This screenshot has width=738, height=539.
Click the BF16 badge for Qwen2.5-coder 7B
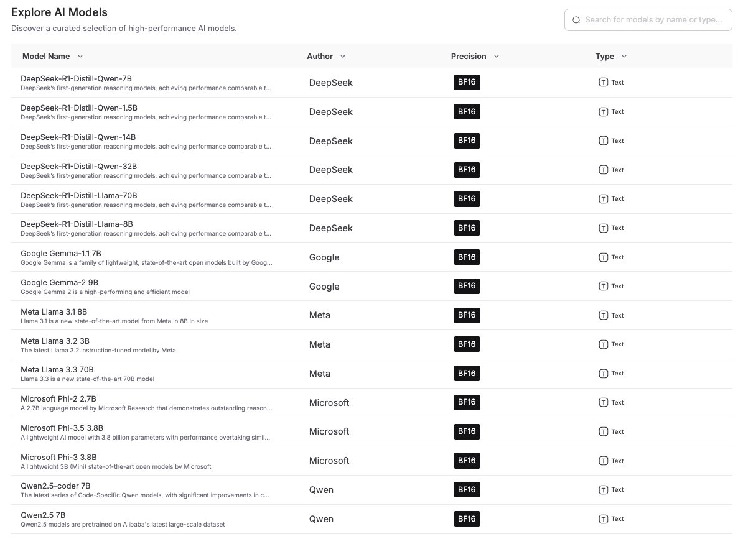pyautogui.click(x=467, y=490)
